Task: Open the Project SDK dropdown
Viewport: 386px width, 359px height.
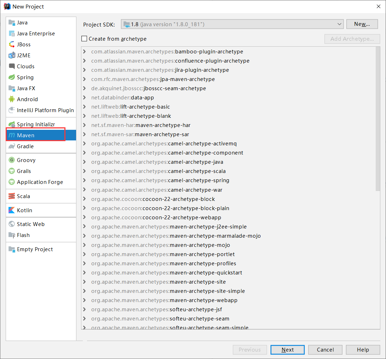Action: click(x=339, y=24)
